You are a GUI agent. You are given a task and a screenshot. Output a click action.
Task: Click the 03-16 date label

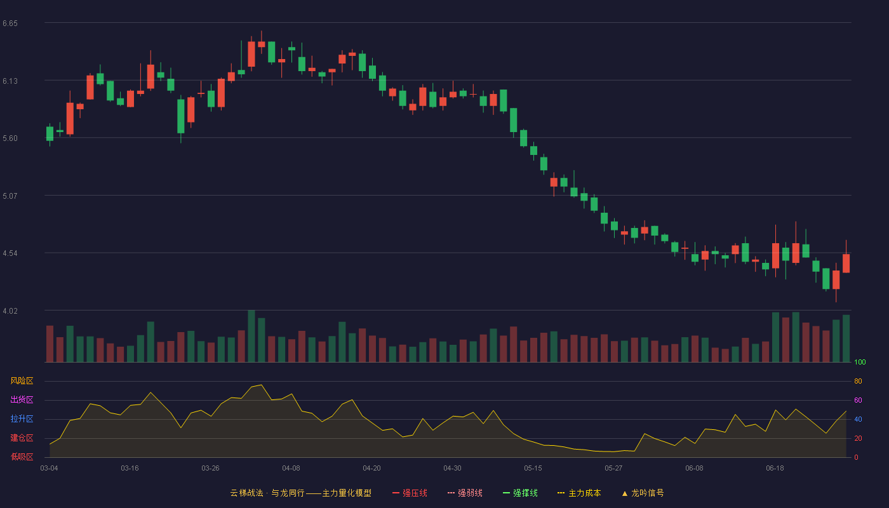point(130,468)
